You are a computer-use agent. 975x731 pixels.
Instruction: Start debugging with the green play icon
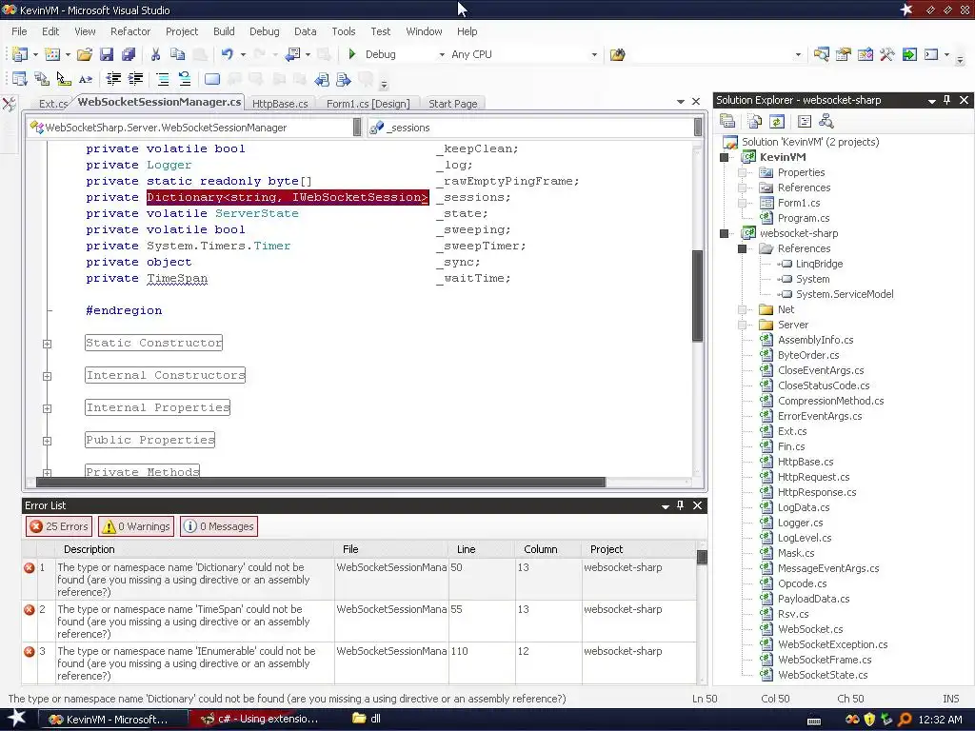point(352,54)
